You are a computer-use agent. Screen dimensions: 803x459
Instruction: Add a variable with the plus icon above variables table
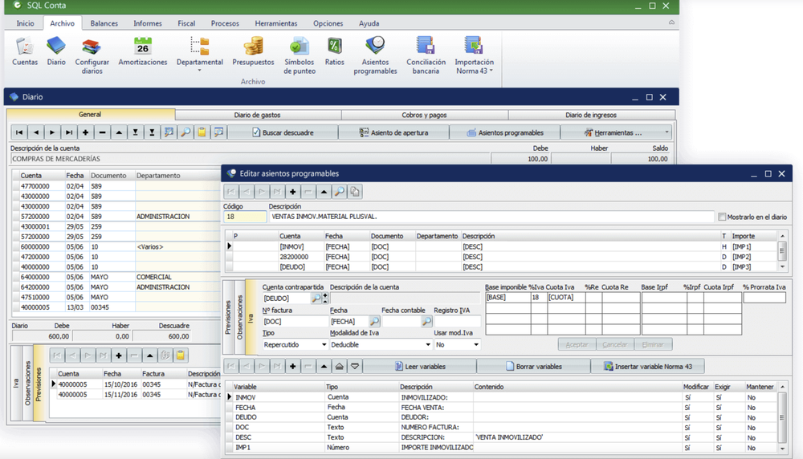click(292, 367)
